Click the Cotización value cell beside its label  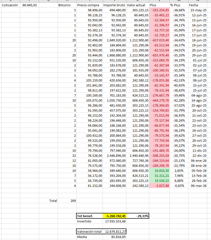point(30,5)
